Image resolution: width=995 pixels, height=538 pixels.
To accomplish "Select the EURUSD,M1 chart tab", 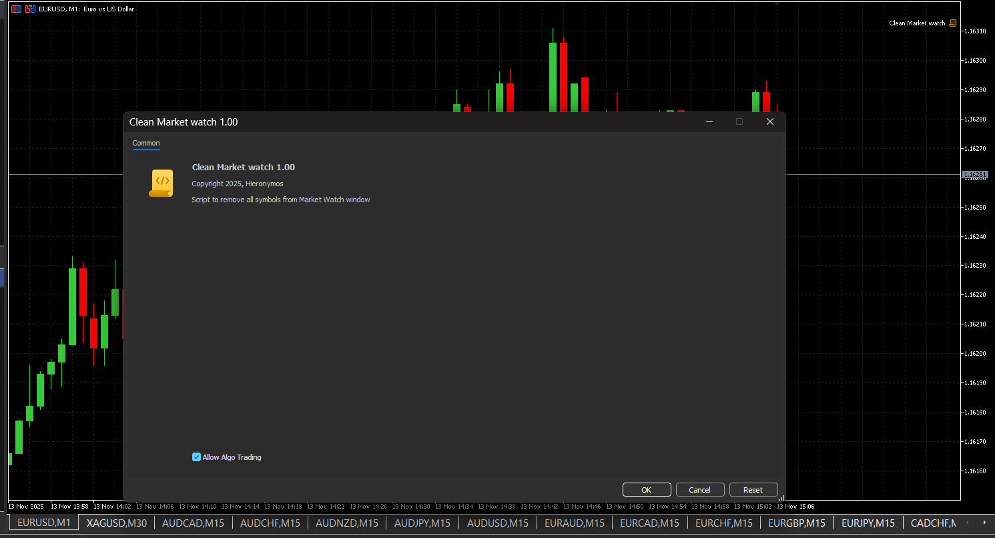I will point(43,523).
